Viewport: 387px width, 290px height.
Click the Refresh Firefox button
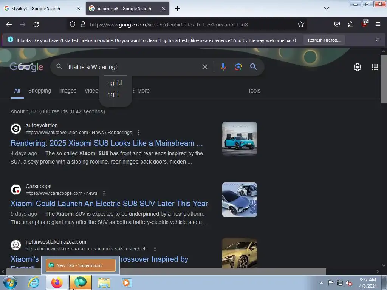(x=324, y=40)
